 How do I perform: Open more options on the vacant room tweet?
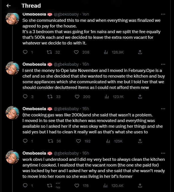pos(163,153)
